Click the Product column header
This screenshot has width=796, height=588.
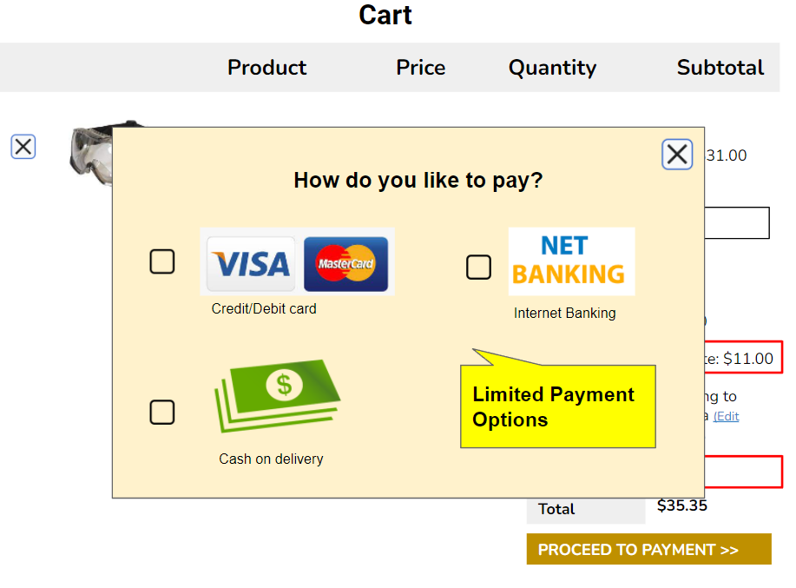click(x=266, y=67)
